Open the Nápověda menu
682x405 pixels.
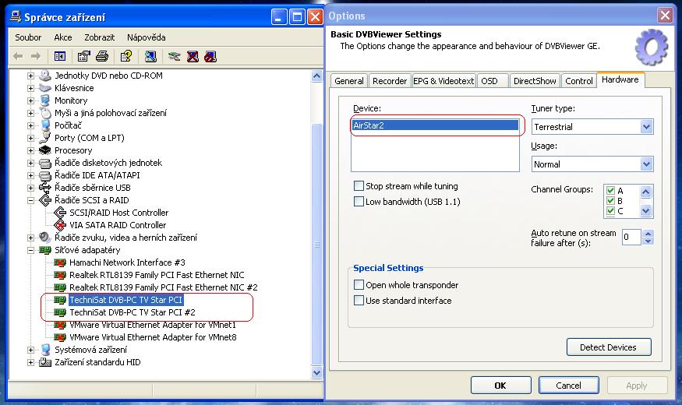click(x=147, y=37)
